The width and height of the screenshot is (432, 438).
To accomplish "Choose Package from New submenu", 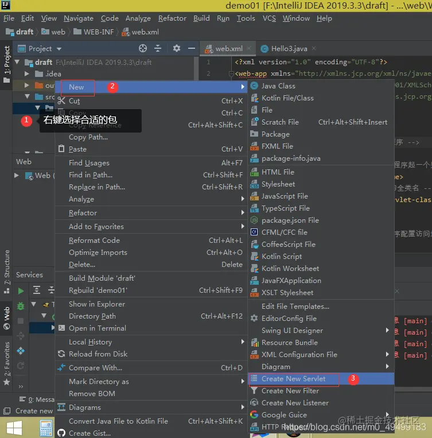I will tap(321, 134).
